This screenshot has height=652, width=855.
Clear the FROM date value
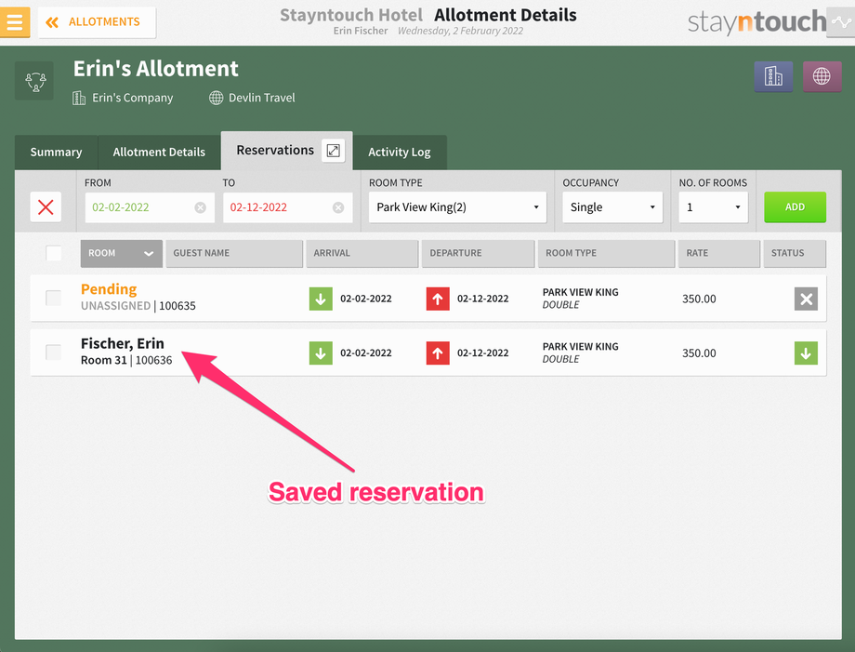(201, 207)
